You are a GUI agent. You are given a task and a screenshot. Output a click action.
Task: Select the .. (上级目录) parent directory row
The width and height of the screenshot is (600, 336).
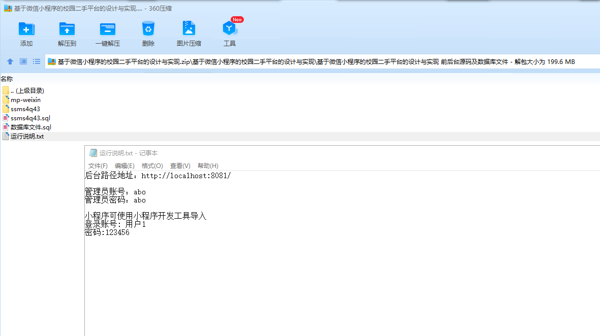click(x=23, y=90)
